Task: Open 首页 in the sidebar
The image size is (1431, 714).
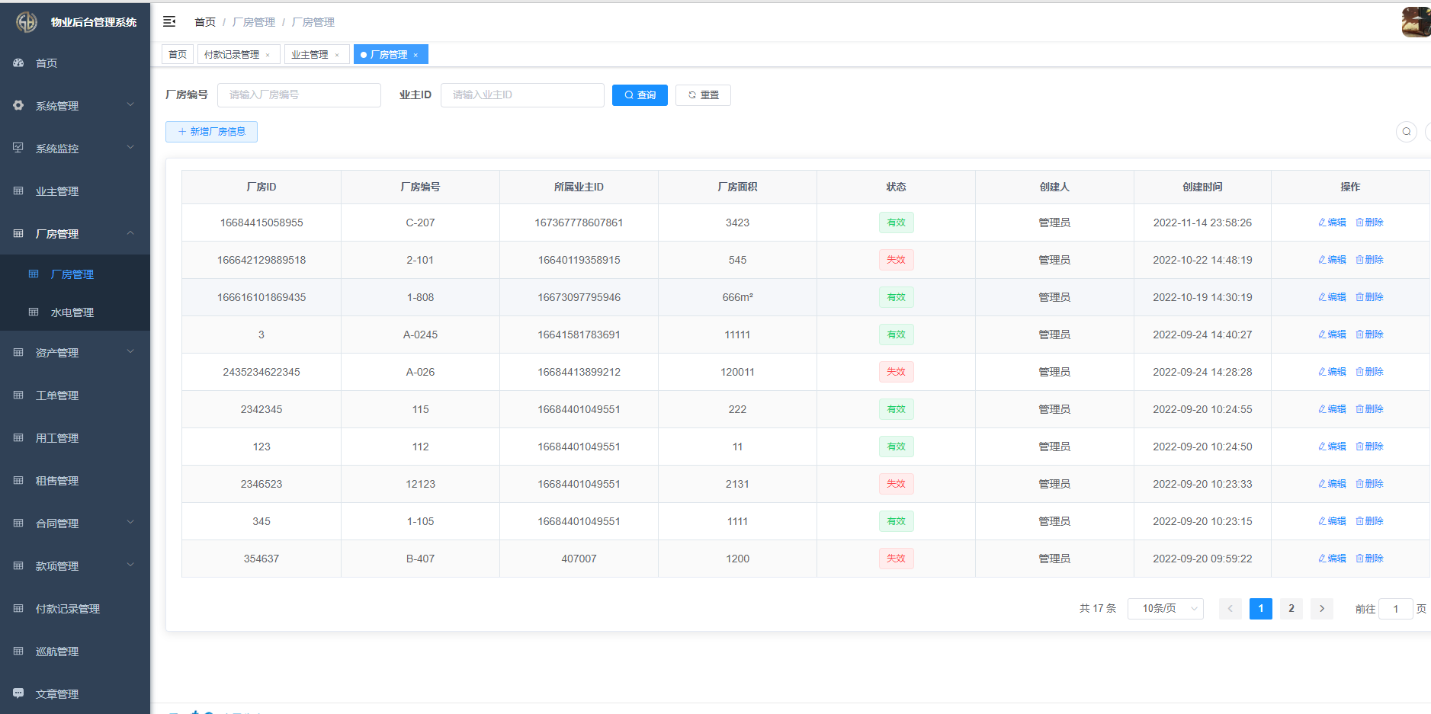Action: point(75,63)
